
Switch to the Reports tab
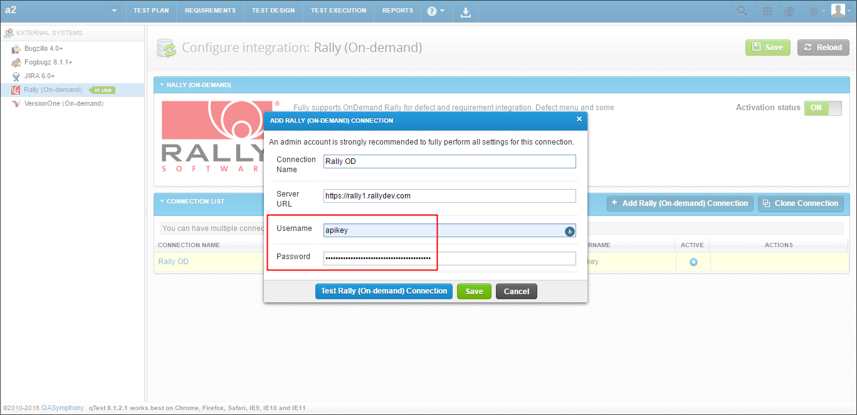point(397,11)
